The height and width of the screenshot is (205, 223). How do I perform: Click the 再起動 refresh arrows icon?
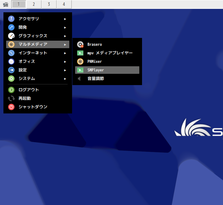tap(11, 98)
